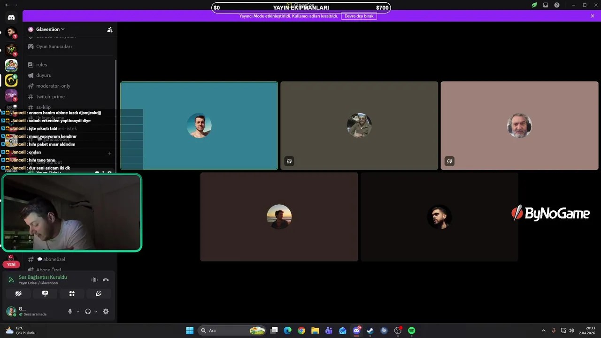This screenshot has width=601, height=338.
Task: Open the cartoon sunglasses character server
Action: click(11, 65)
